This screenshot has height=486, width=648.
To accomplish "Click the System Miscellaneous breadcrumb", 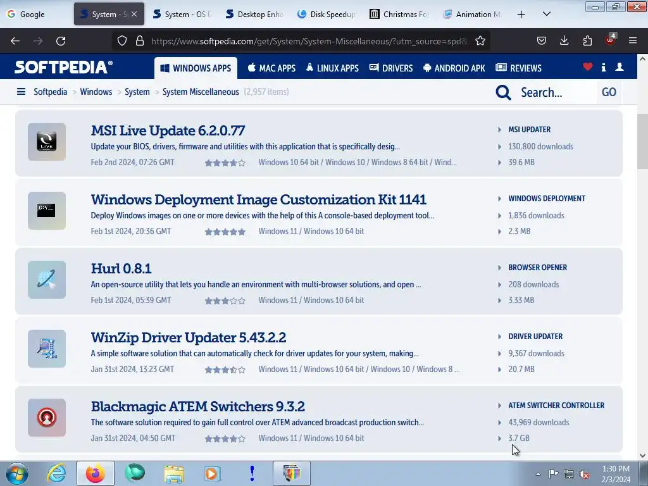I will click(x=201, y=92).
